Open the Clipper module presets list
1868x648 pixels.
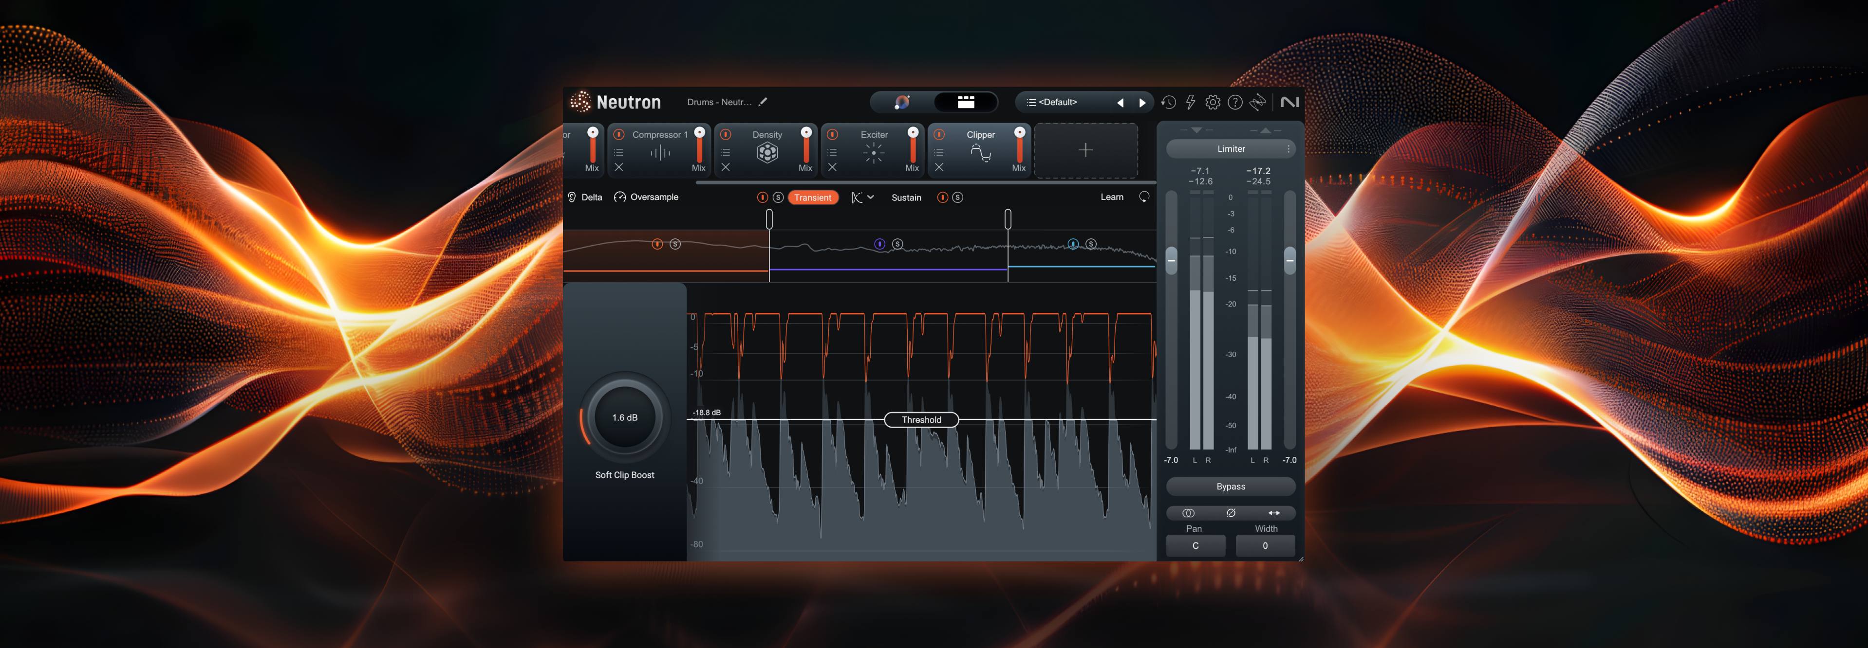[939, 152]
